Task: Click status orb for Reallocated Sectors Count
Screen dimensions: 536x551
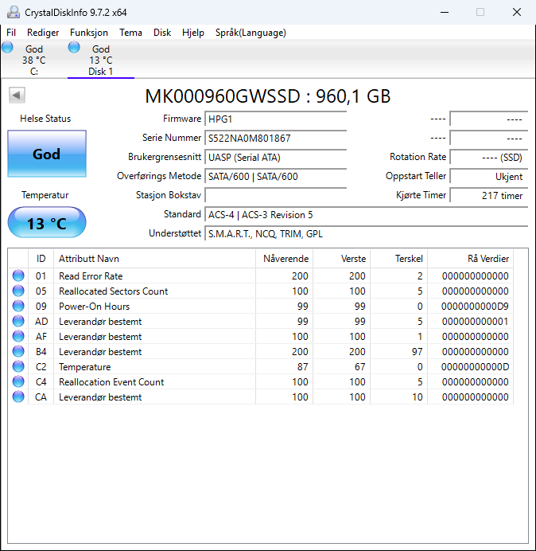Action: coord(18,291)
